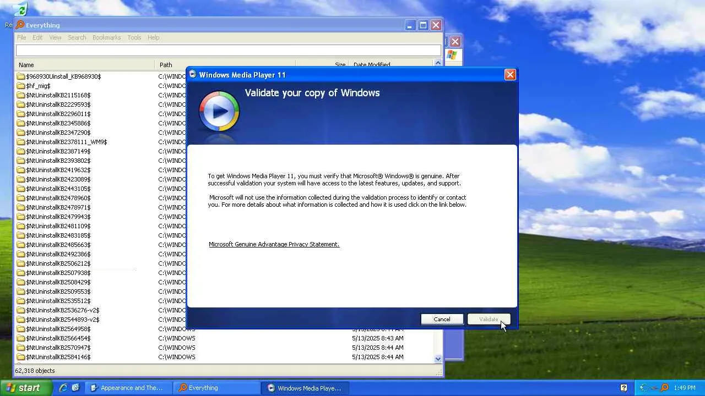
Task: Click folder icon next to $NtUninstallKB2443105$
Action: click(21, 189)
